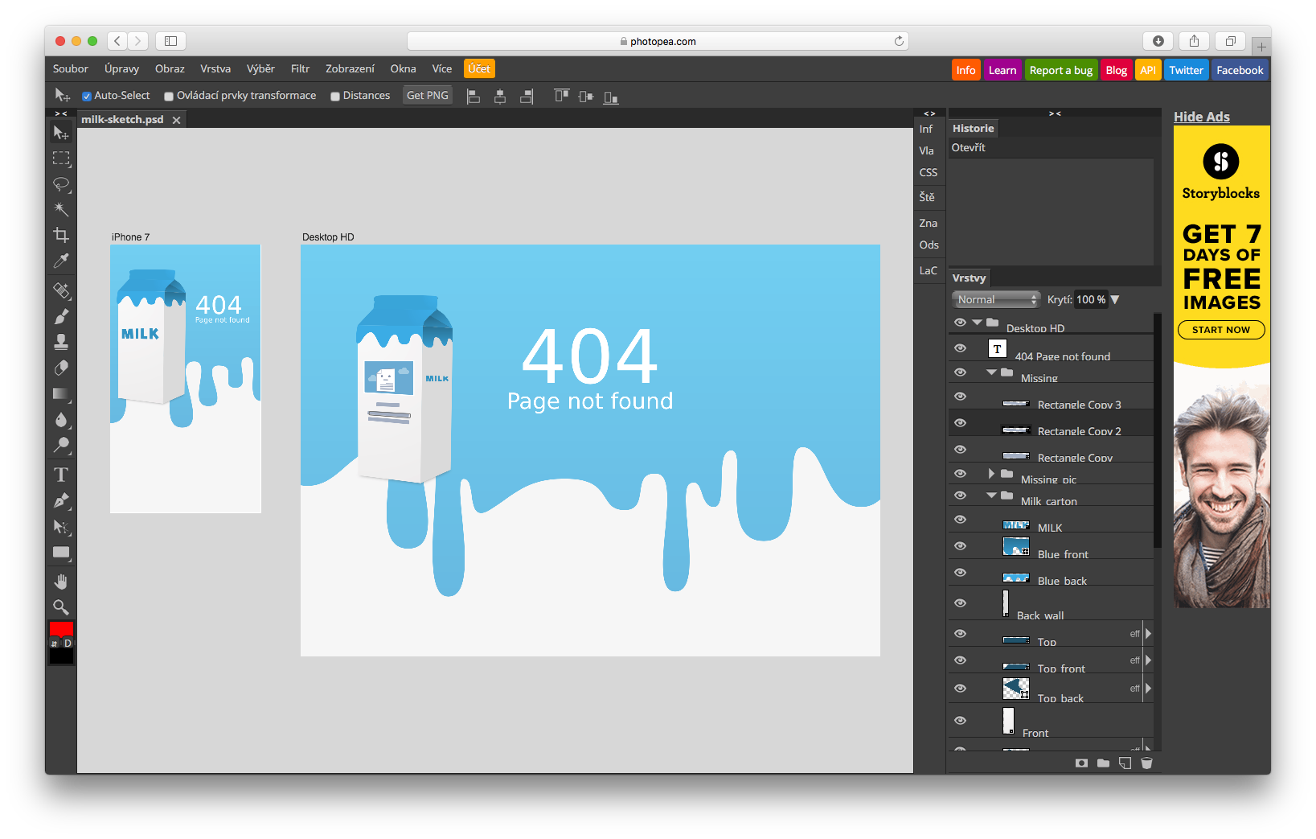The image size is (1316, 839).
Task: Select the Magic Wand tool
Action: click(x=61, y=209)
